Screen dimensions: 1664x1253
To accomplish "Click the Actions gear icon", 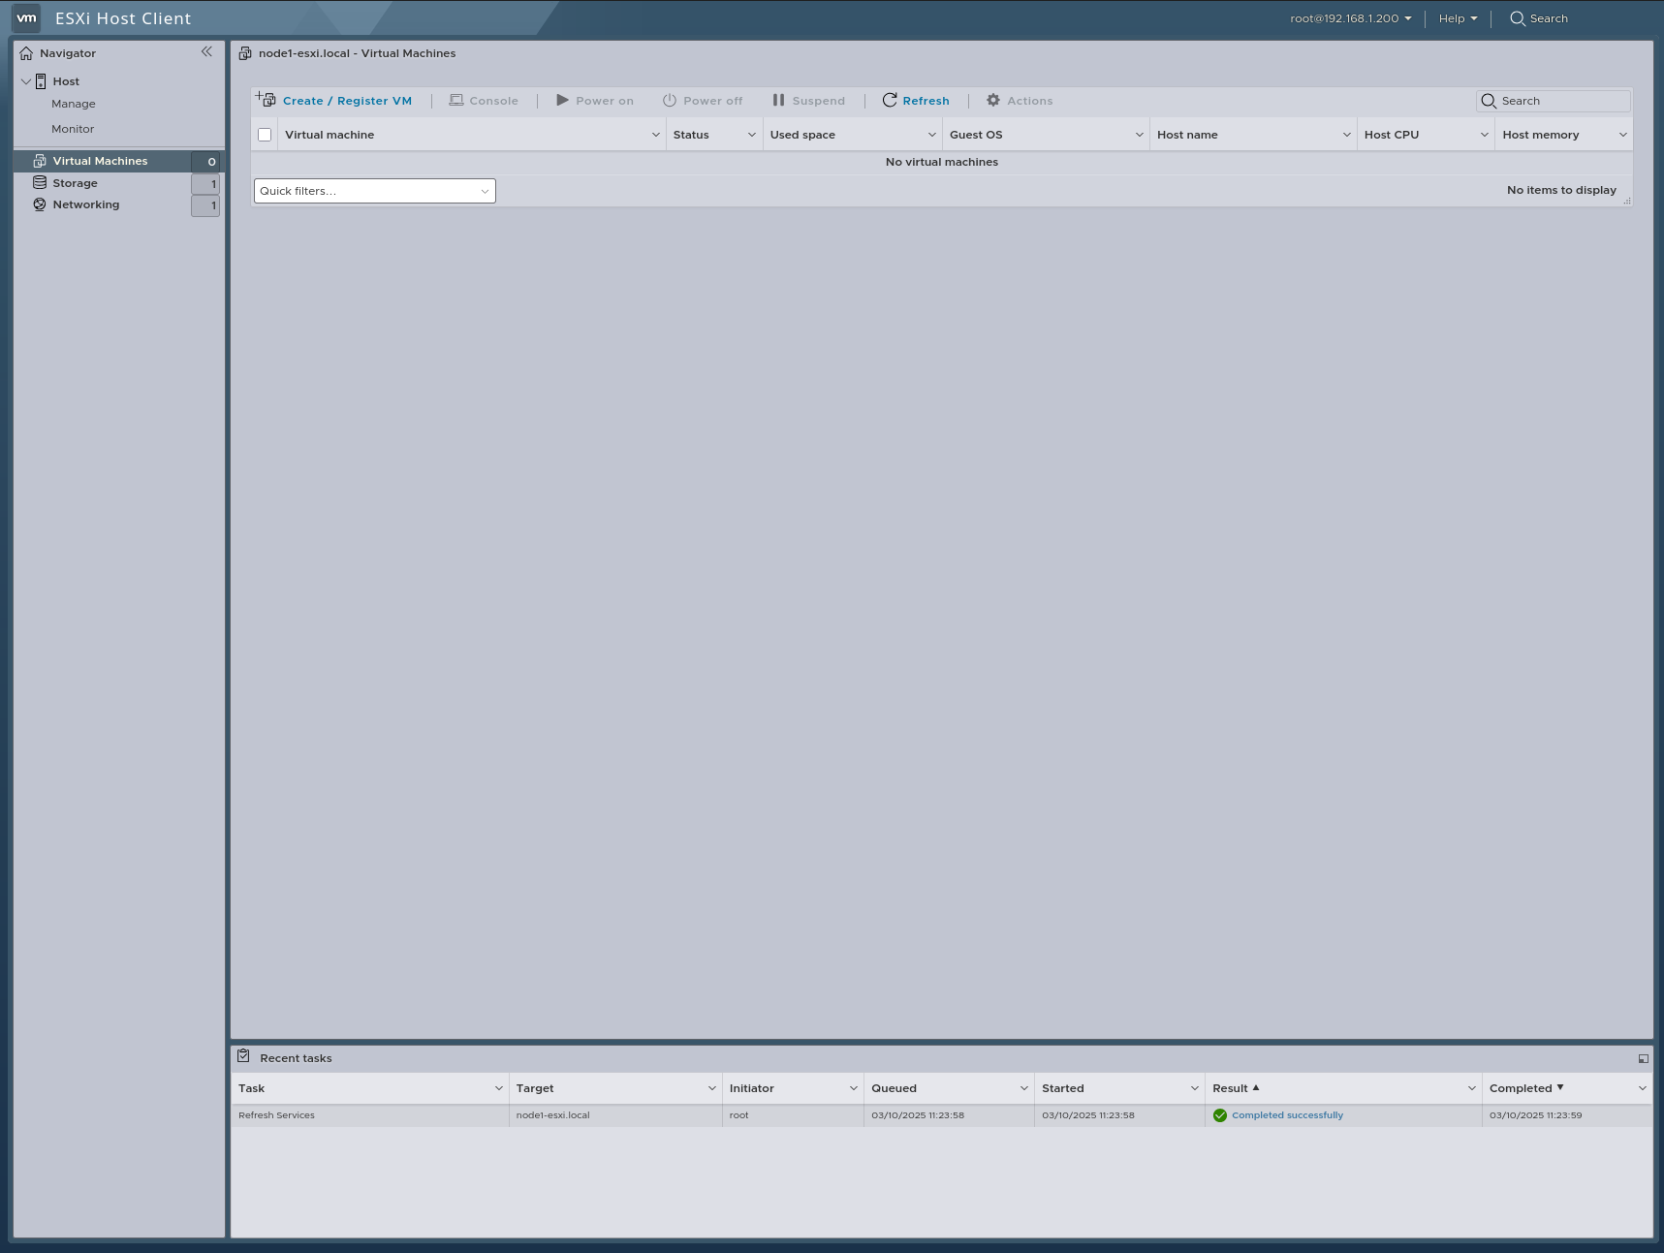I will [991, 100].
